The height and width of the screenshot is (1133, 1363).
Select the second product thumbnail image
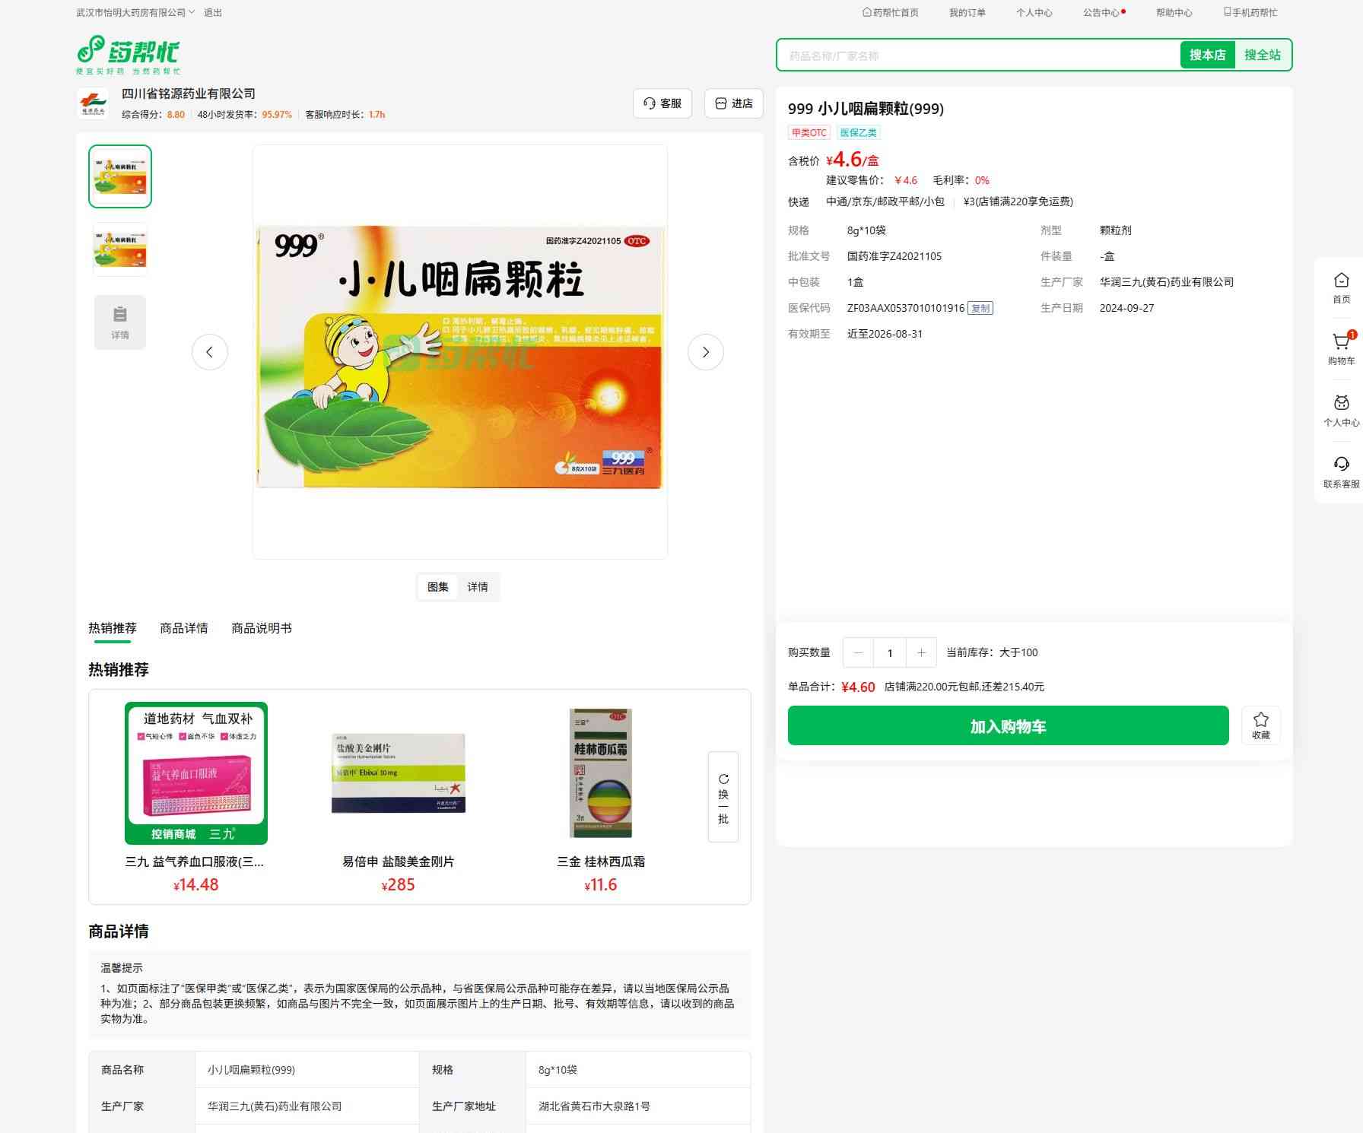point(120,249)
